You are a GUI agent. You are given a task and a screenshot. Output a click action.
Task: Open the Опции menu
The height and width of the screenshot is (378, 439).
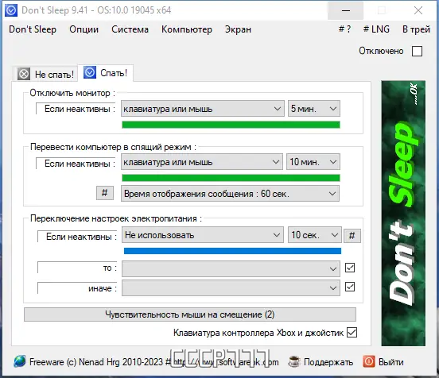(84, 29)
